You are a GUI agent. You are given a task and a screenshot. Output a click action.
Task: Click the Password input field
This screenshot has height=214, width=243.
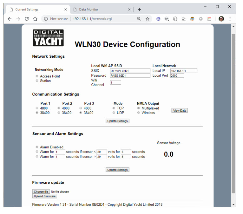(130, 75)
